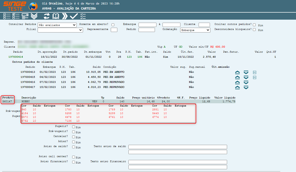Viewport: 296px width, 172px height.
Task: Tick the 'Cancelar?' Sim checkbox
Action: pyautogui.click(x=74, y=137)
